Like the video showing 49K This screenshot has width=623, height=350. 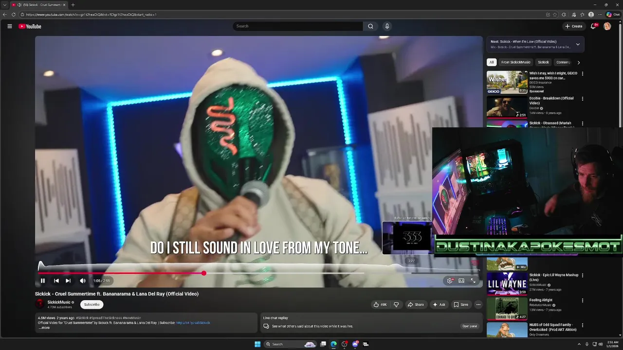click(380, 305)
